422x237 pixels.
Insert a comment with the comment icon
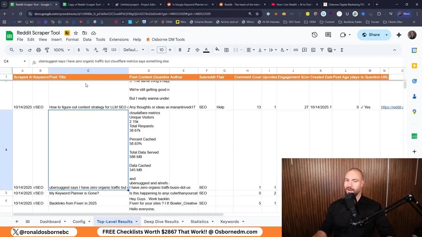pyautogui.click(x=304, y=50)
